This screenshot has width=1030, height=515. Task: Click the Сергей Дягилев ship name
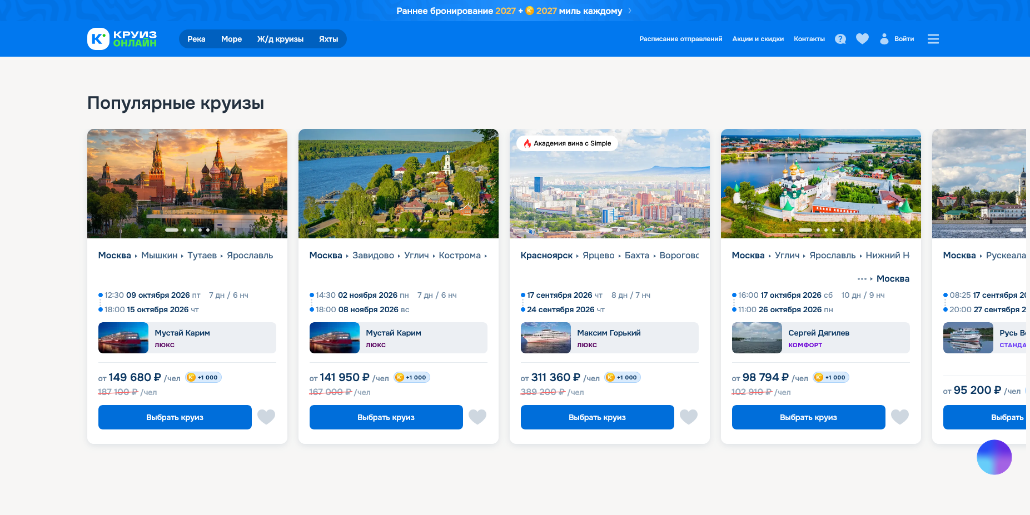click(x=819, y=333)
